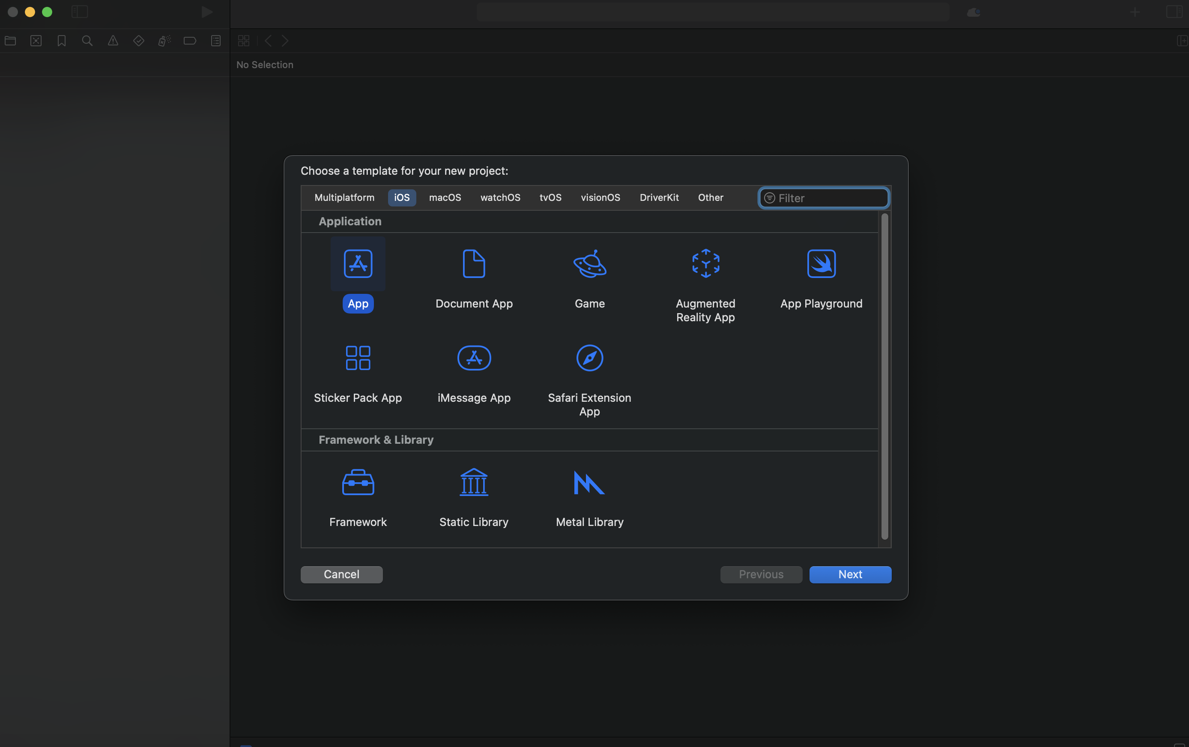This screenshot has height=747, width=1189.
Task: Choose the Sticker Pack App template
Action: coord(358,359)
